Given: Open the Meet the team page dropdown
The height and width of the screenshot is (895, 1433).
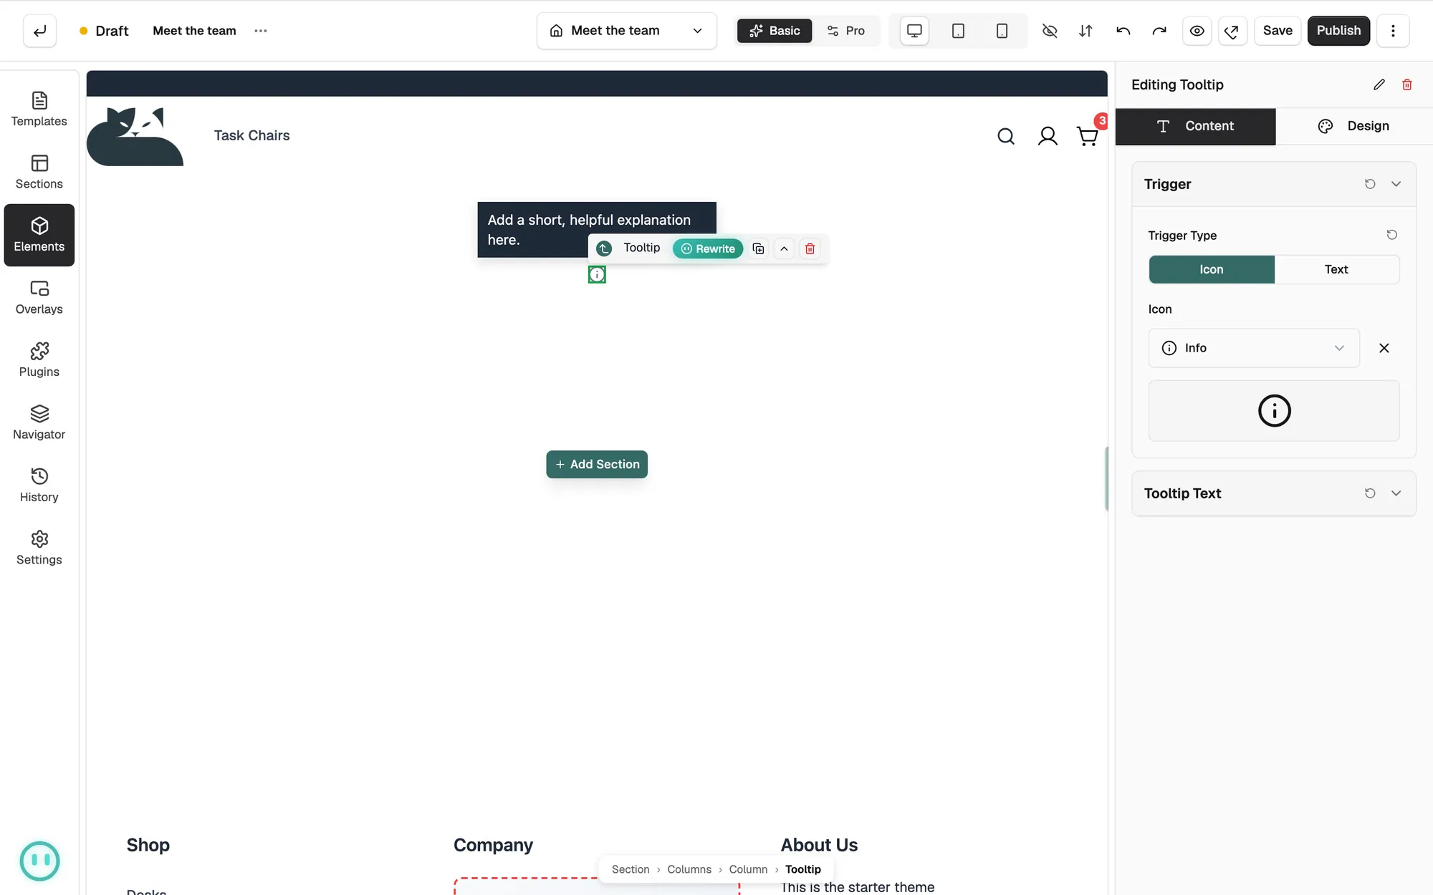Looking at the screenshot, I should pyautogui.click(x=627, y=31).
